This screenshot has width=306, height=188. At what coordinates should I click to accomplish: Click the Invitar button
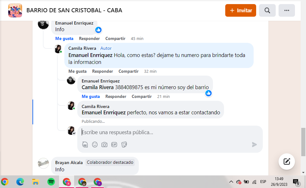coord(241,10)
